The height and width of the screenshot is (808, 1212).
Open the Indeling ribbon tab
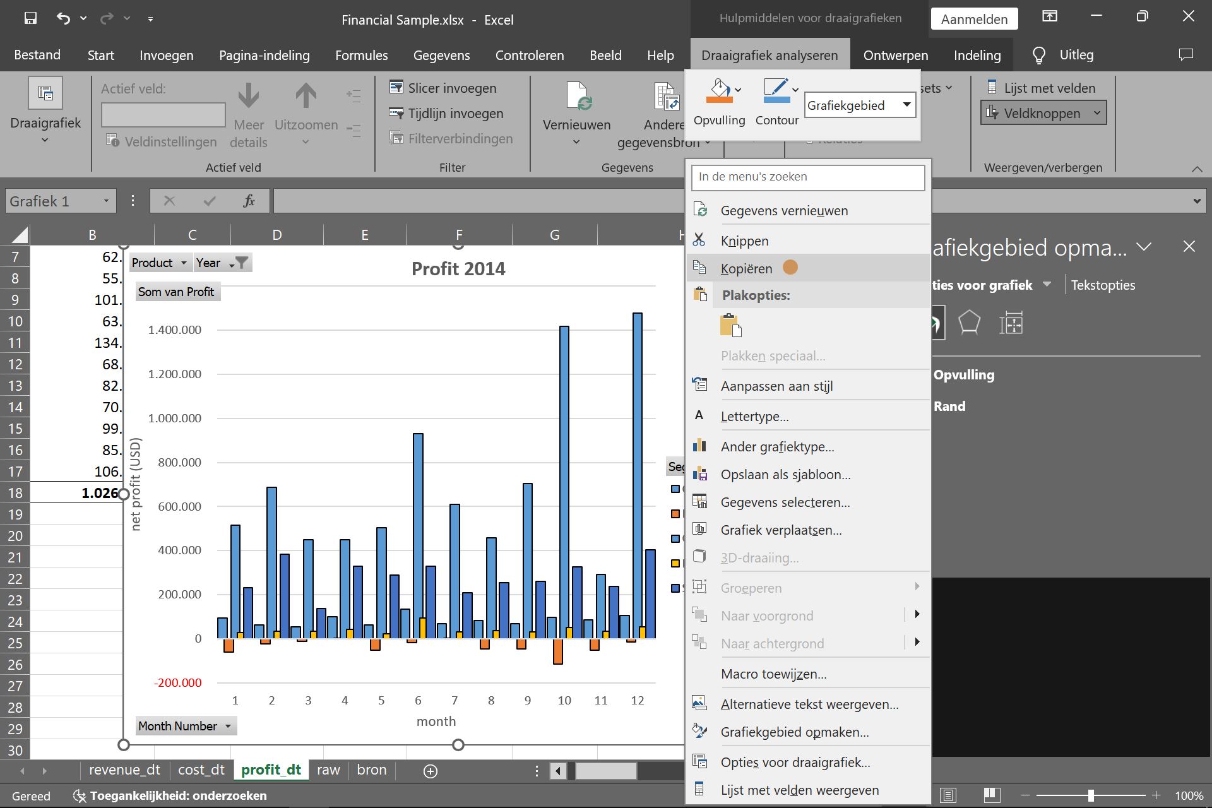coord(977,56)
